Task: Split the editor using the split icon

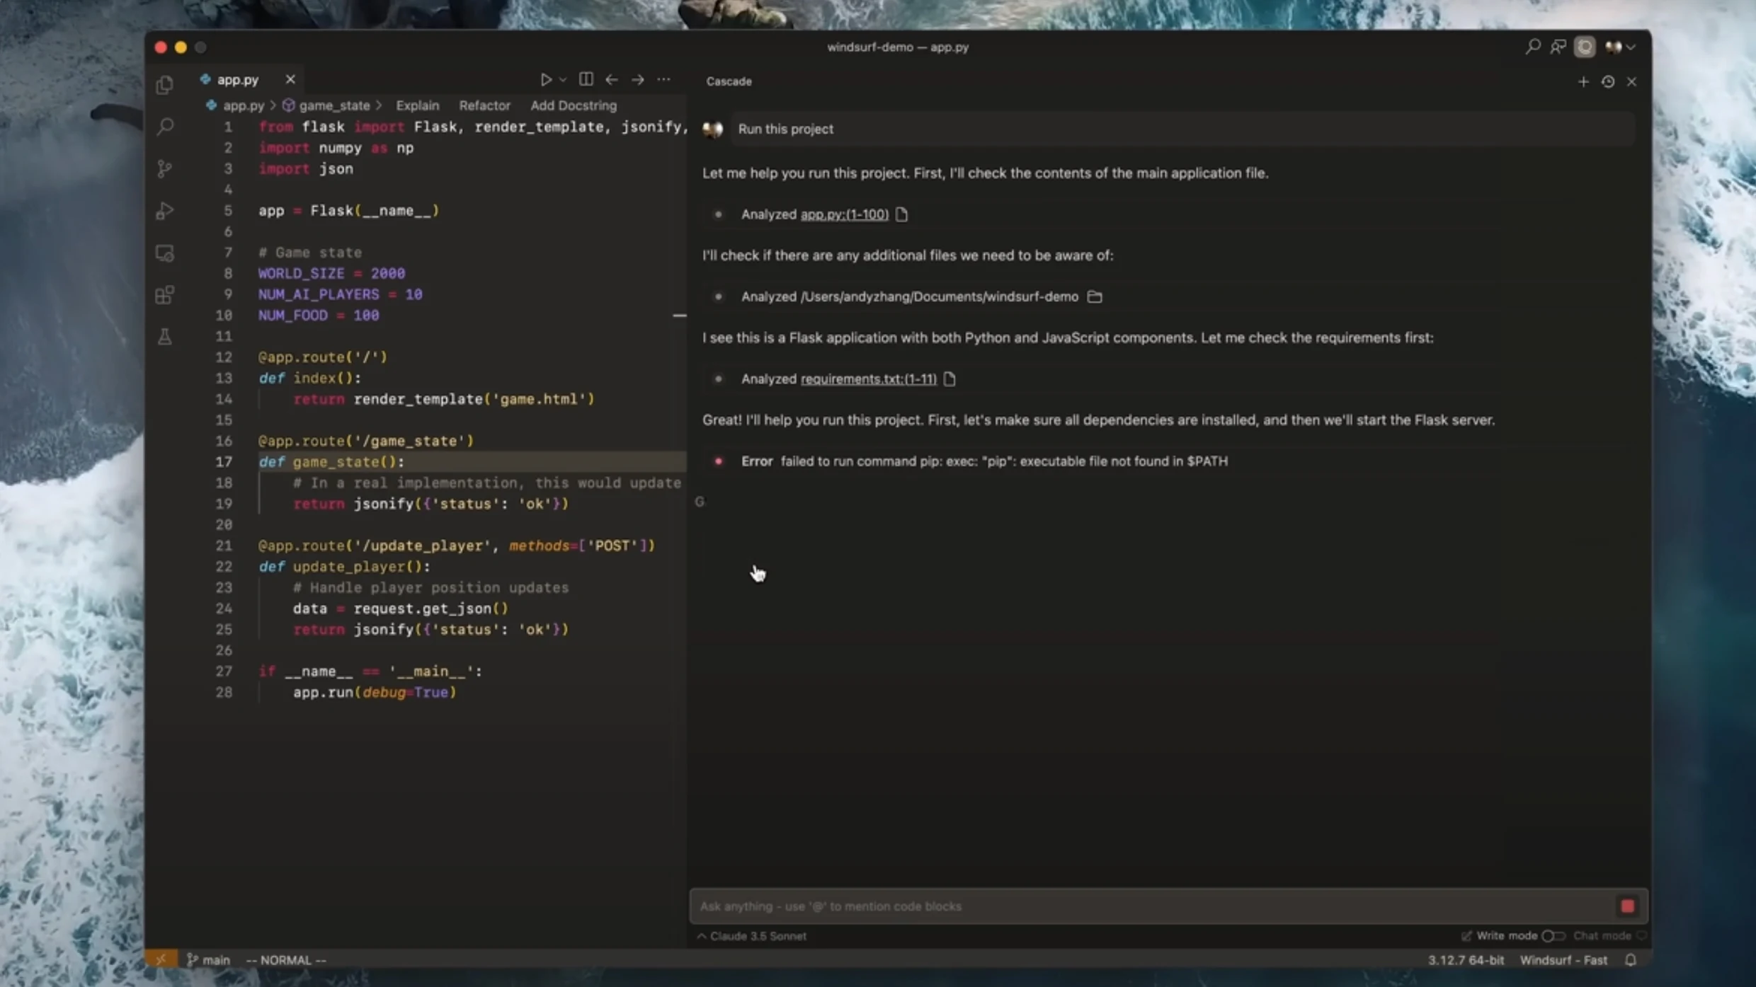Action: tap(585, 79)
